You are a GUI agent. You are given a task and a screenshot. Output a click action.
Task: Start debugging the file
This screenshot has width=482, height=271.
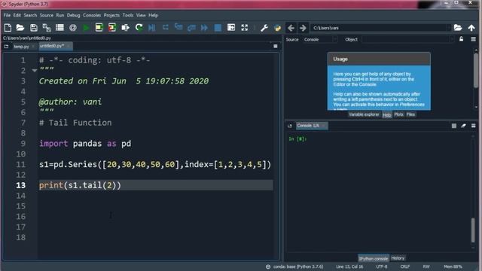coord(152,28)
